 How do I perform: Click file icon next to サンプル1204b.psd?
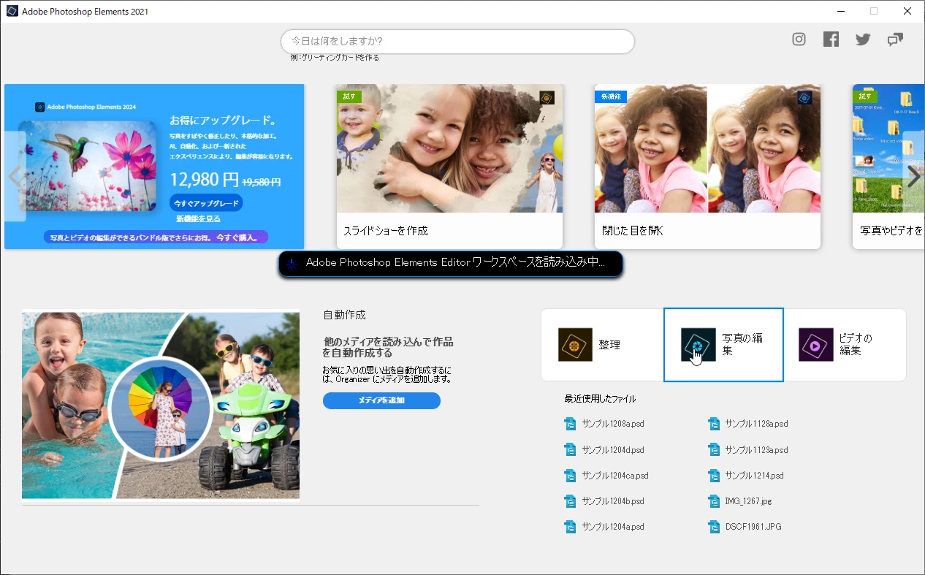[x=571, y=501]
